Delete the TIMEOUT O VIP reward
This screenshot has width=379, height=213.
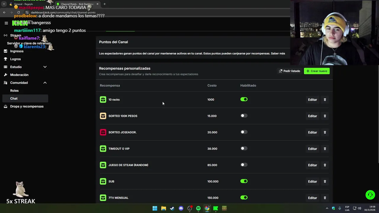(x=325, y=149)
